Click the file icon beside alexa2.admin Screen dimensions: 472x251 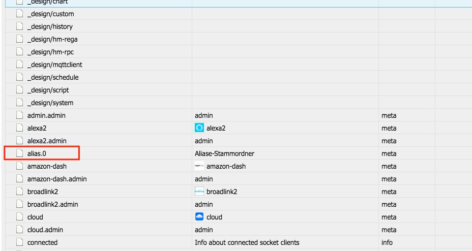(19, 141)
